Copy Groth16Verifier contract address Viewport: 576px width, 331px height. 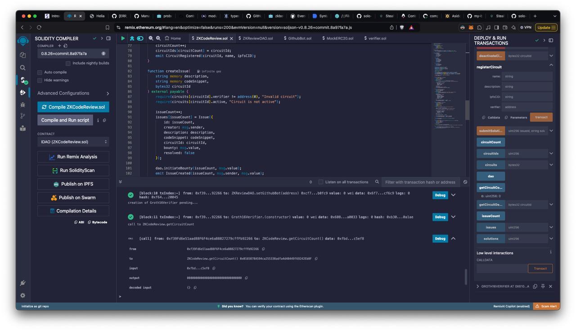point(535,286)
